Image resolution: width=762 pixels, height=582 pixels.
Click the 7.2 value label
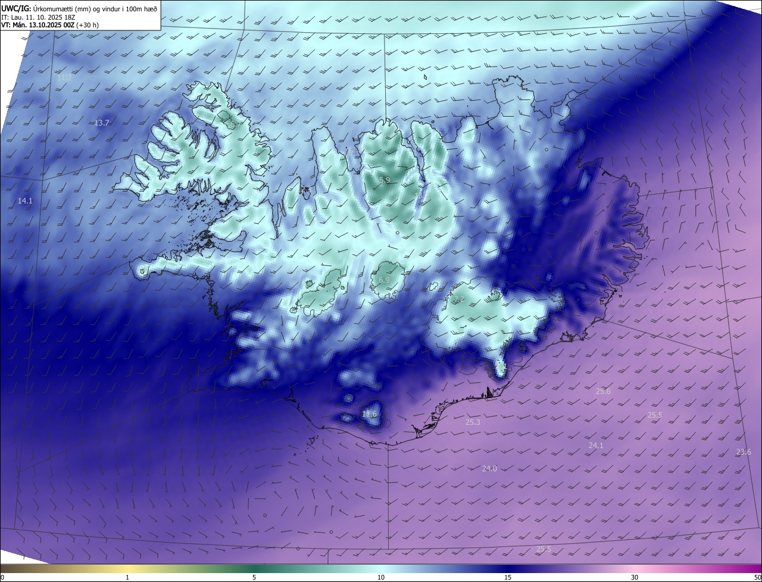click(459, 300)
